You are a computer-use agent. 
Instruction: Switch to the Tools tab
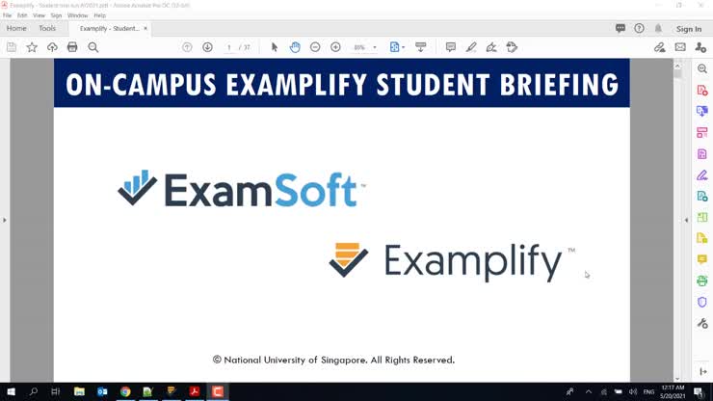[47, 28]
